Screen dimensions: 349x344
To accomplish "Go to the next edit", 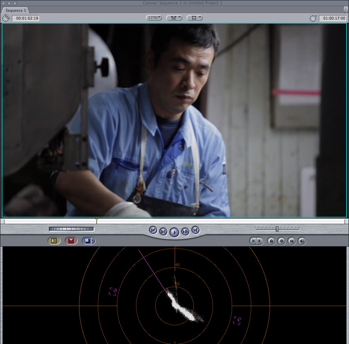I will [x=195, y=230].
